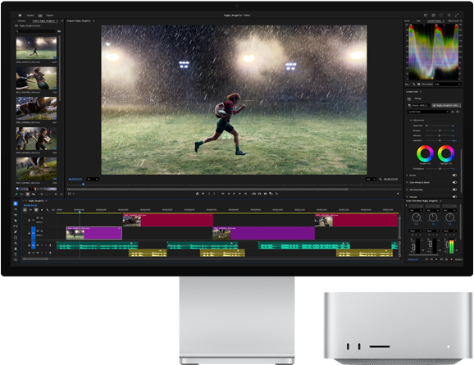Go to the Home screen icon
The height and width of the screenshot is (365, 474).
(20, 15)
